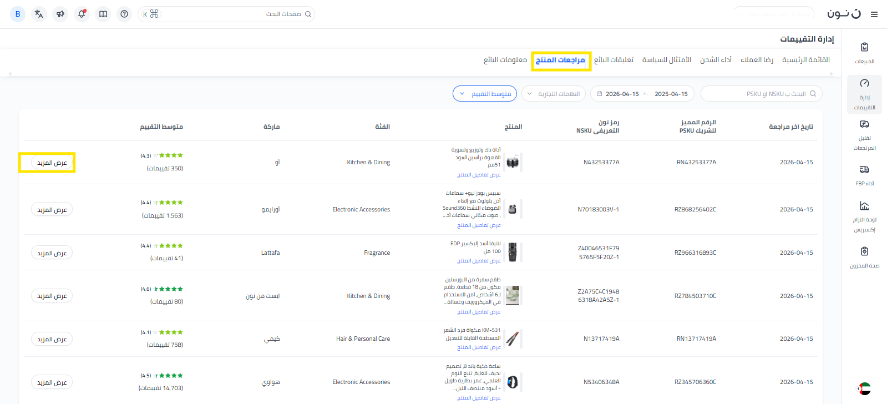Viewport: 887px width, 404px height.
Task: Open the announcements megaphone icon
Action: pos(60,14)
